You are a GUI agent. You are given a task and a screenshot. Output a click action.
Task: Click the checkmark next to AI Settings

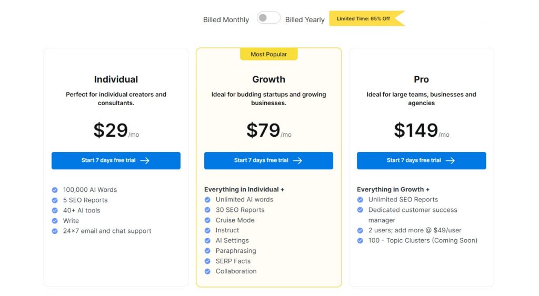[x=207, y=241]
